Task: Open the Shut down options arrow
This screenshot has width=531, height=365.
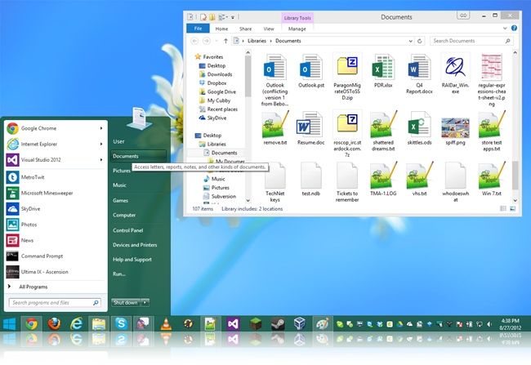Action: (145, 302)
